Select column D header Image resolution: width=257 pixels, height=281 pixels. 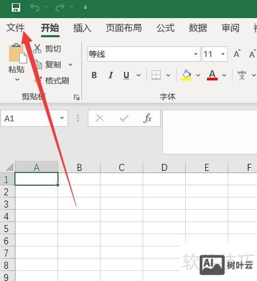tap(164, 167)
